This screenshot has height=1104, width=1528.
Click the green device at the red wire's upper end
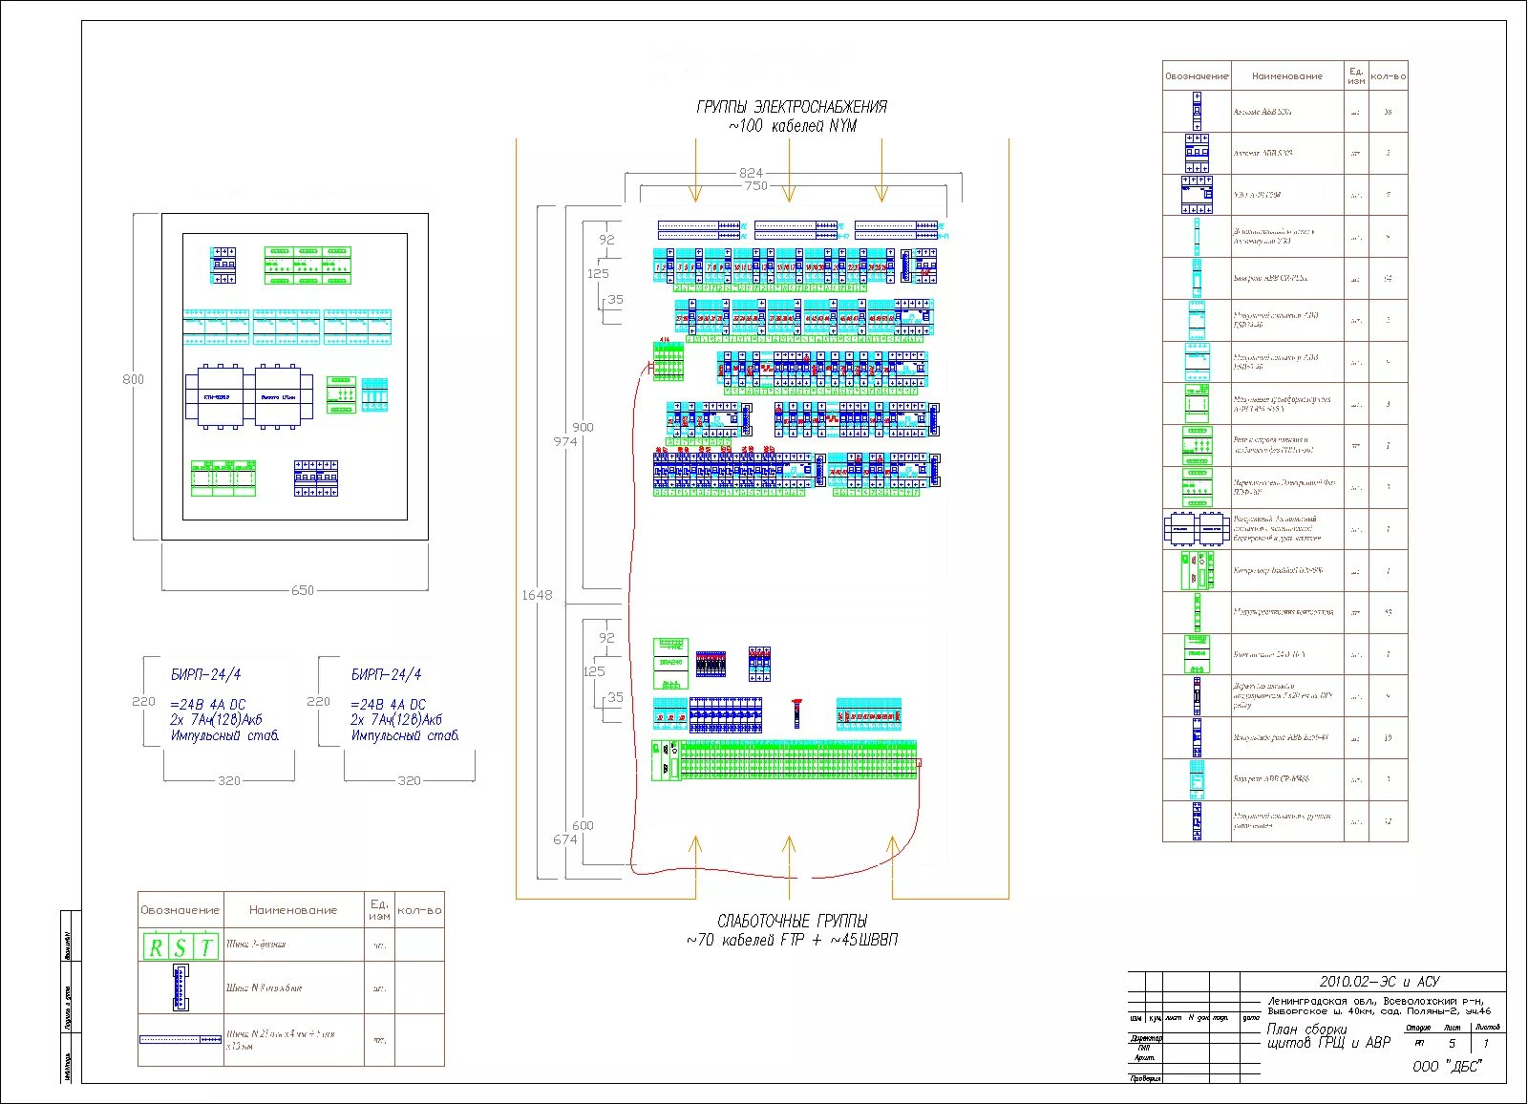click(668, 362)
